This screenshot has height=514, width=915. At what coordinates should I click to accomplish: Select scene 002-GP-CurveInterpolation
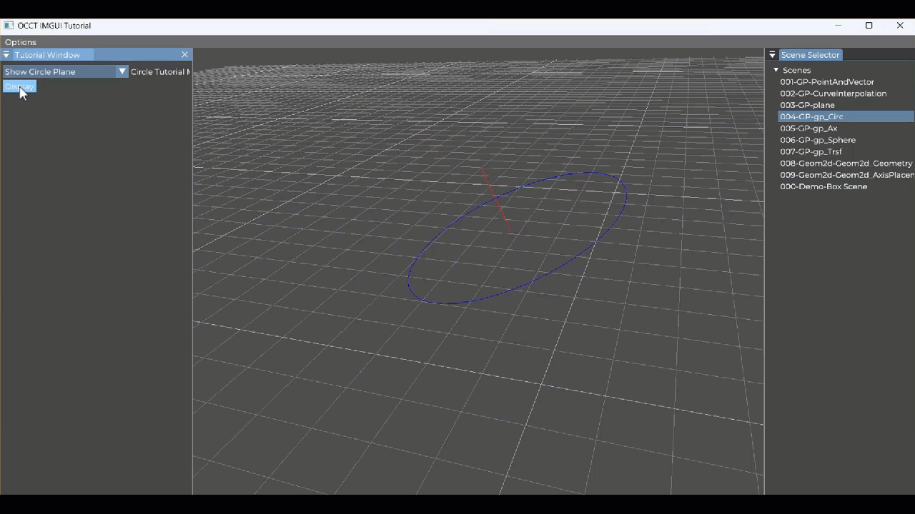coord(846,94)
